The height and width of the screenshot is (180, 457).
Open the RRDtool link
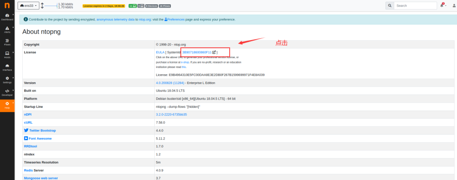coord(30,146)
